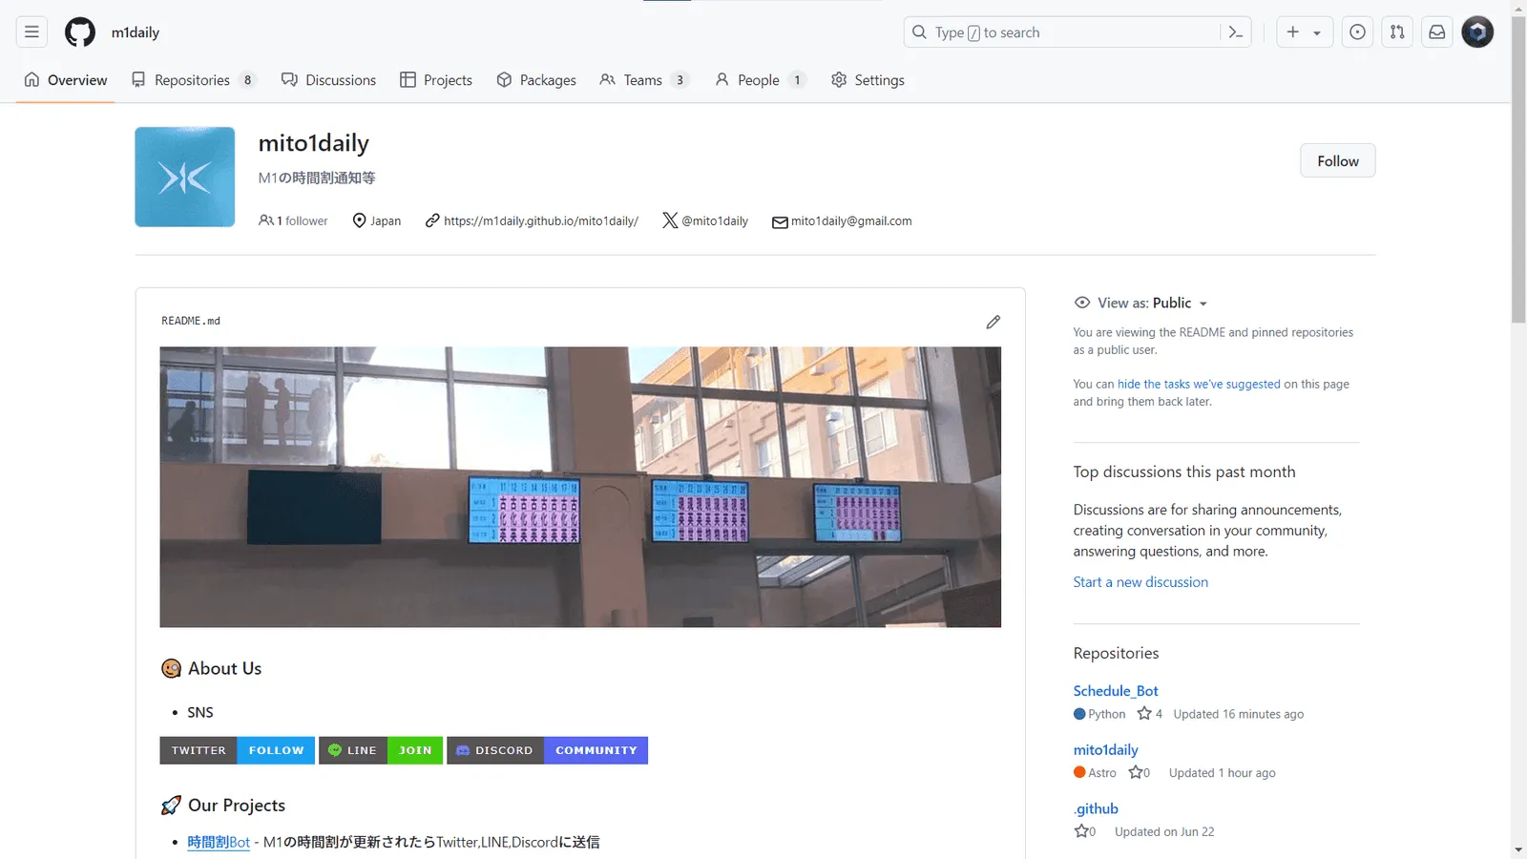This screenshot has width=1527, height=859.
Task: Open the Discord COMMUNITY badge
Action: pyautogui.click(x=596, y=750)
